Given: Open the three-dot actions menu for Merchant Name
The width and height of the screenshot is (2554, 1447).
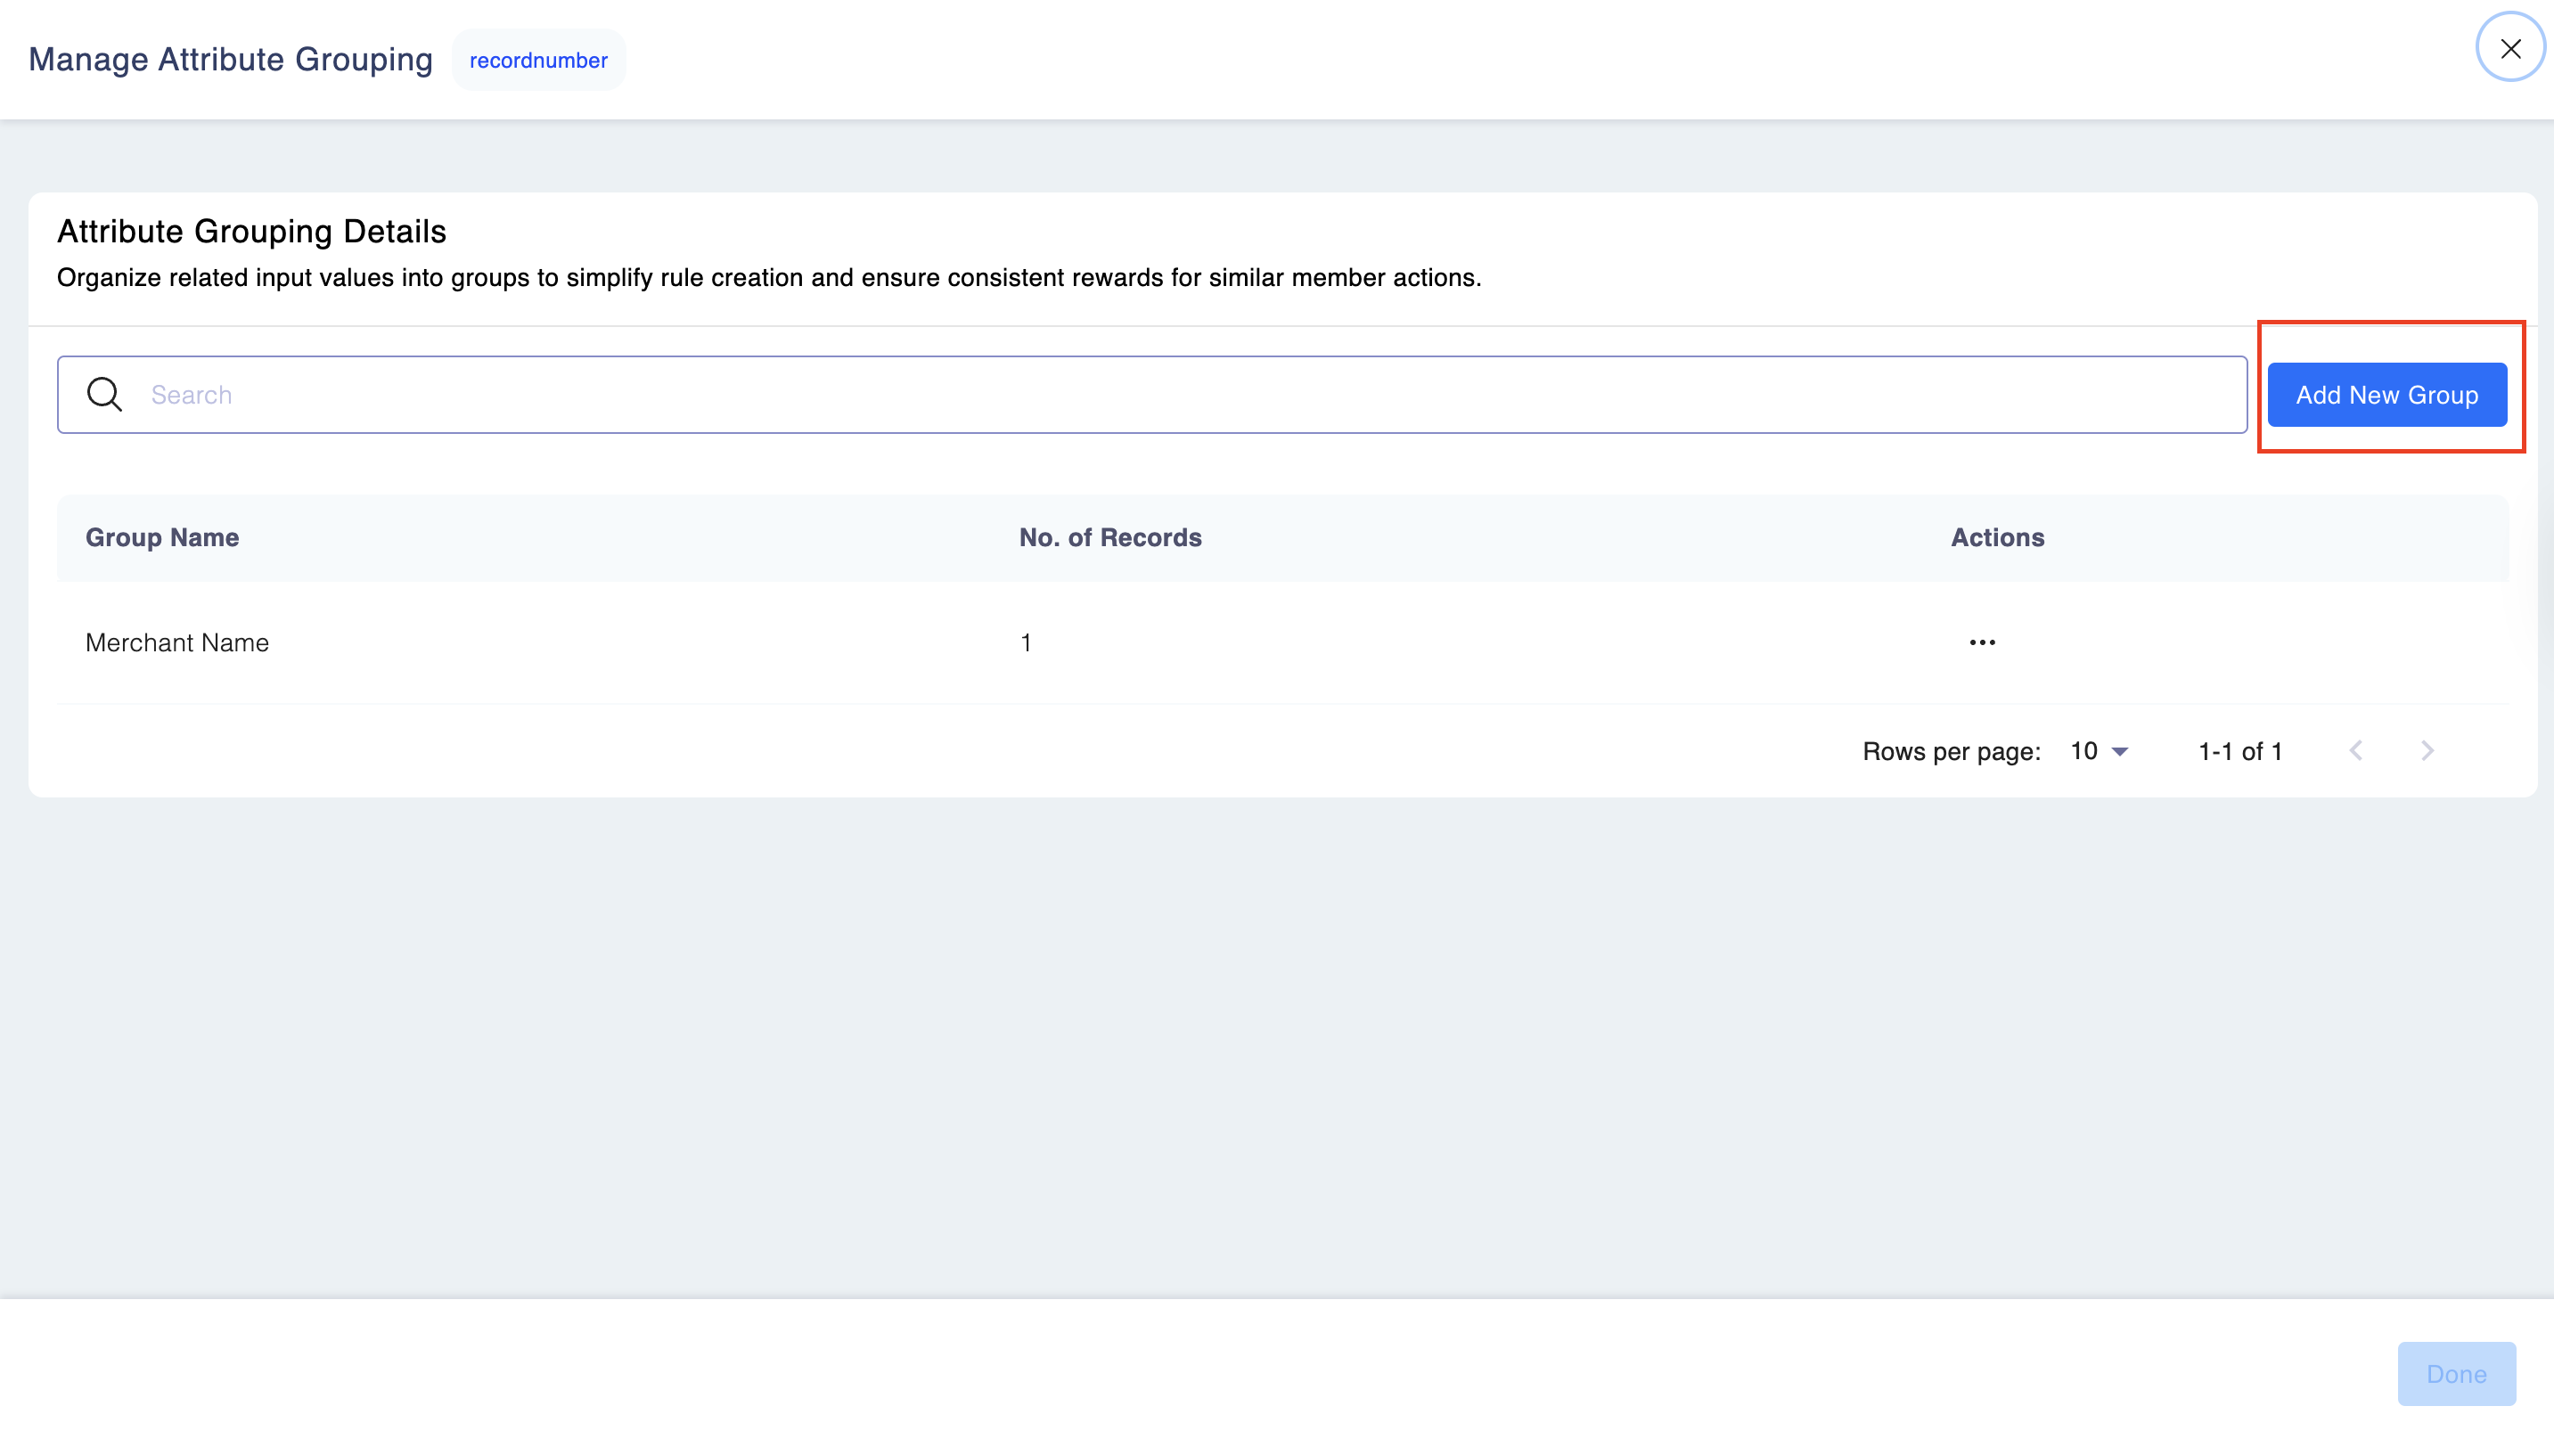Looking at the screenshot, I should click(1982, 642).
